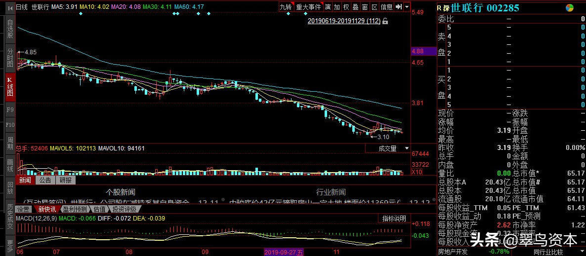The image size is (586, 256).
Task: Switch to the 分时图 sidebar view
Action: tap(10, 59)
